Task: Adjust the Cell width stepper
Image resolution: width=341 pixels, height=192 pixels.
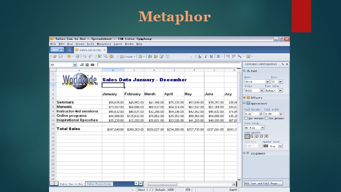Action: click(281, 114)
